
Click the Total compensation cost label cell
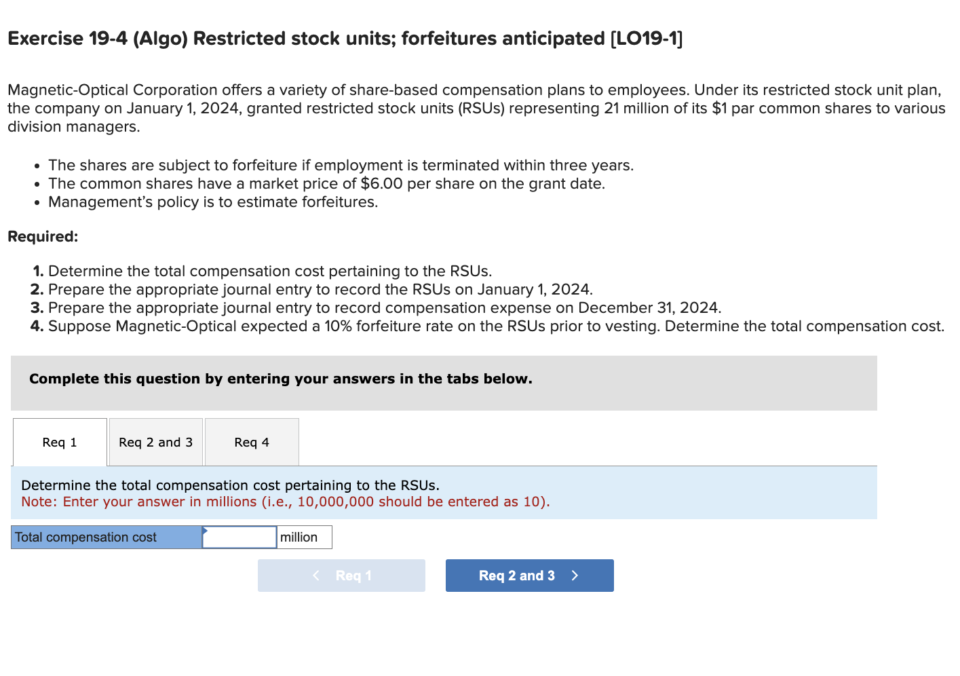pyautogui.click(x=106, y=537)
